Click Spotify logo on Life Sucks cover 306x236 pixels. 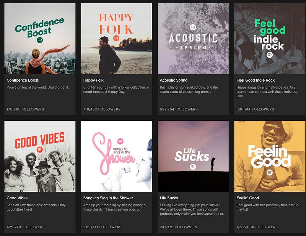tap(193, 167)
